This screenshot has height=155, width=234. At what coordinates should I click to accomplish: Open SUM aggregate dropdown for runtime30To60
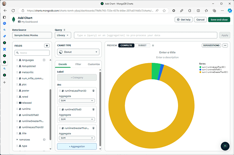[77, 119]
